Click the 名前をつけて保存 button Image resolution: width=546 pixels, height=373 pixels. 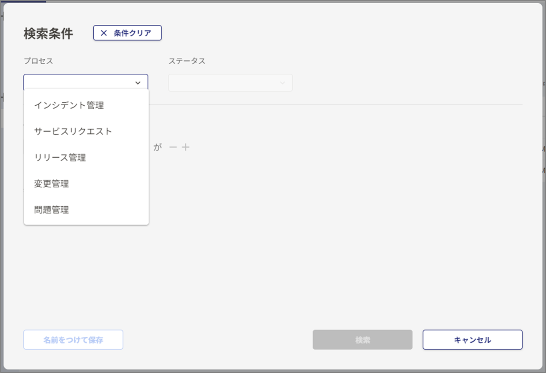pyautogui.click(x=73, y=340)
